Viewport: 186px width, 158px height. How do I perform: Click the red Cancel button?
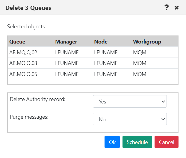[167, 142]
